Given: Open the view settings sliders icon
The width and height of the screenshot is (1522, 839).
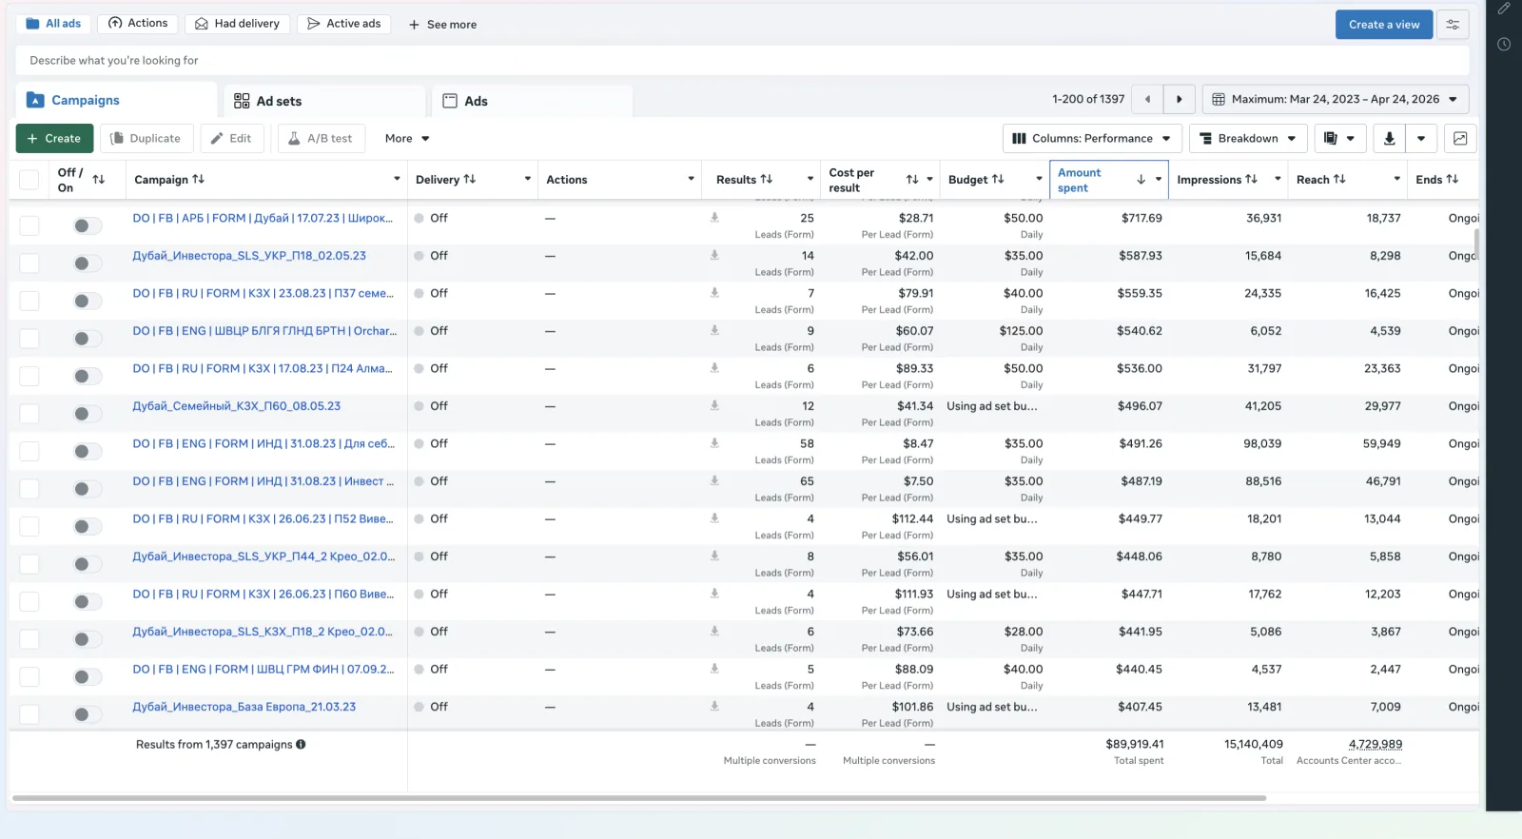Looking at the screenshot, I should point(1453,25).
